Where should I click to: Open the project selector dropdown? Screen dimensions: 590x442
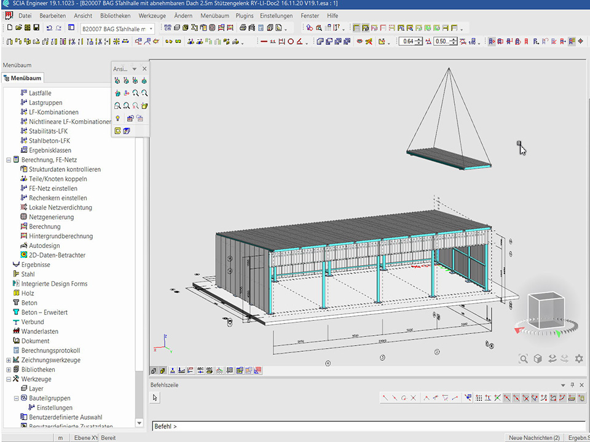(151, 28)
